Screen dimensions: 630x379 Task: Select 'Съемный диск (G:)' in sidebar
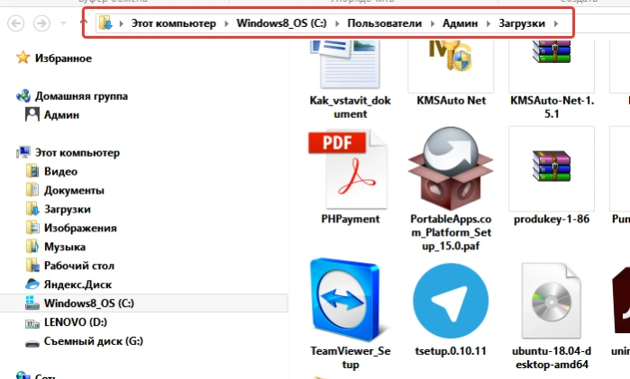pos(93,341)
